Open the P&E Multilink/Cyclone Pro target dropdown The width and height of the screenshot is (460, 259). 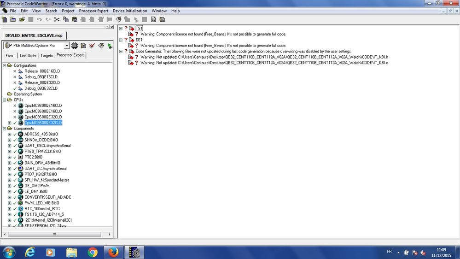point(67,46)
